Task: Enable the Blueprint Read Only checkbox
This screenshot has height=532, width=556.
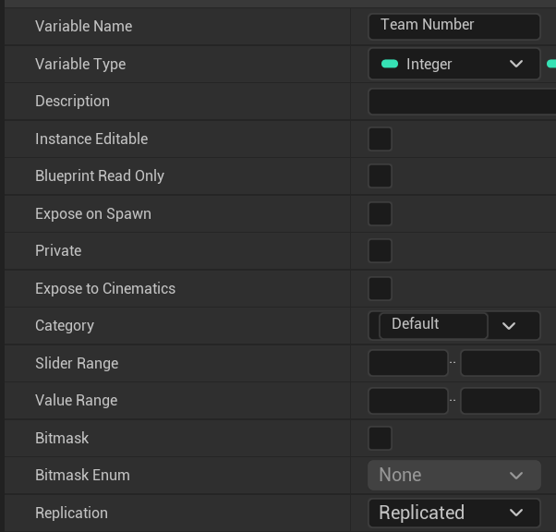Action: pyautogui.click(x=380, y=176)
